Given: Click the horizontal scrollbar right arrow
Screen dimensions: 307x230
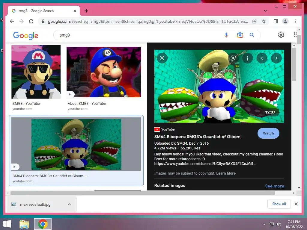Looking at the screenshot, I should tap(294, 193).
